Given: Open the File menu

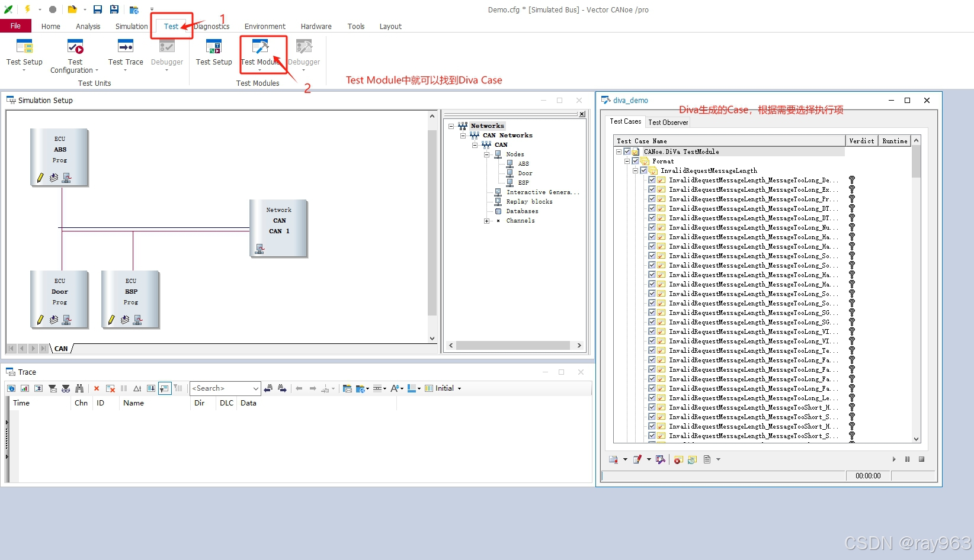Looking at the screenshot, I should [x=15, y=26].
